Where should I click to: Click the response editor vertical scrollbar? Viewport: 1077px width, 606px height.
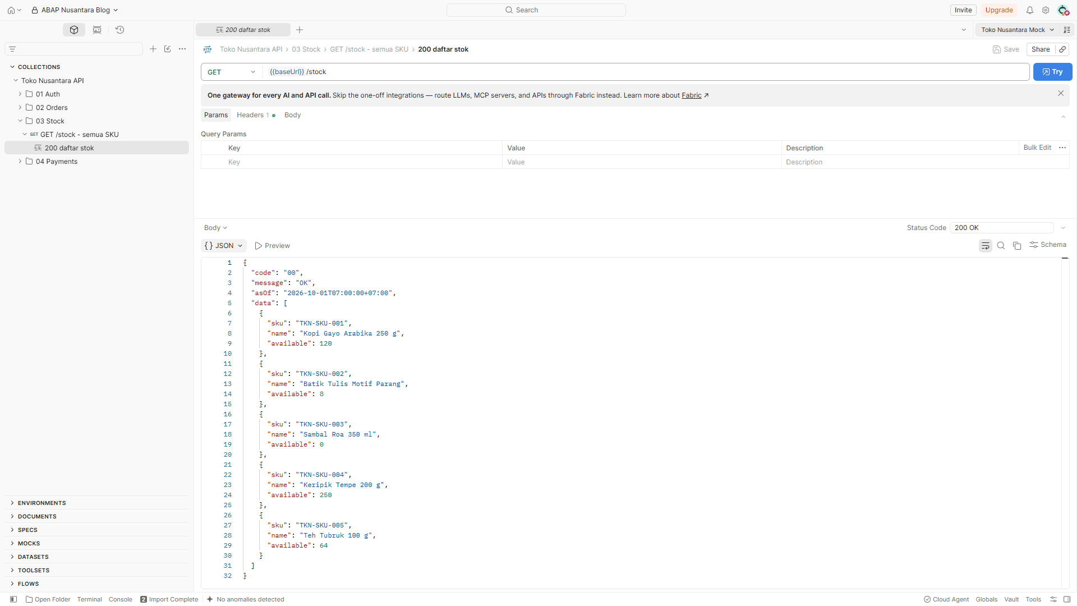(x=1065, y=423)
